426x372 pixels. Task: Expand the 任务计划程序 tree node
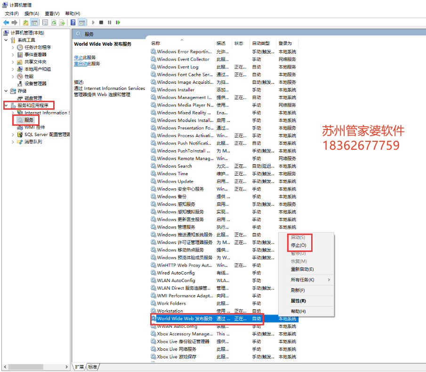(13, 47)
